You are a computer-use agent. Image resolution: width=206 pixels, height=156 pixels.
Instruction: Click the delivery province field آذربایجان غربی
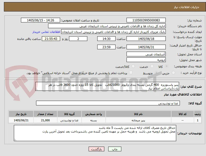click(146, 54)
